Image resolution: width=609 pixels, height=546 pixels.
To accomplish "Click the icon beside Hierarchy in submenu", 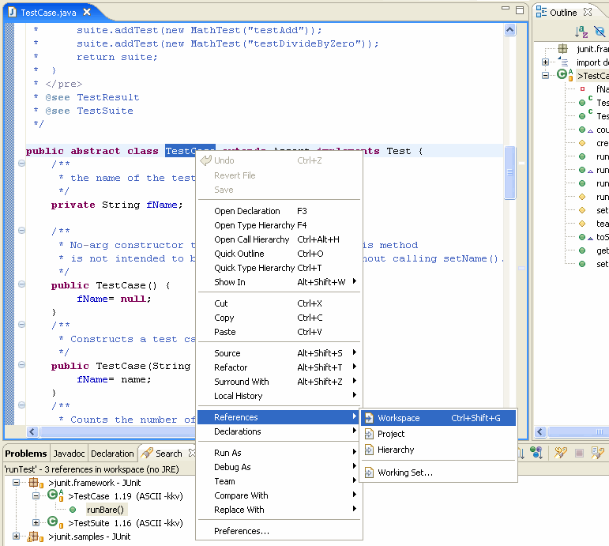I will click(369, 450).
